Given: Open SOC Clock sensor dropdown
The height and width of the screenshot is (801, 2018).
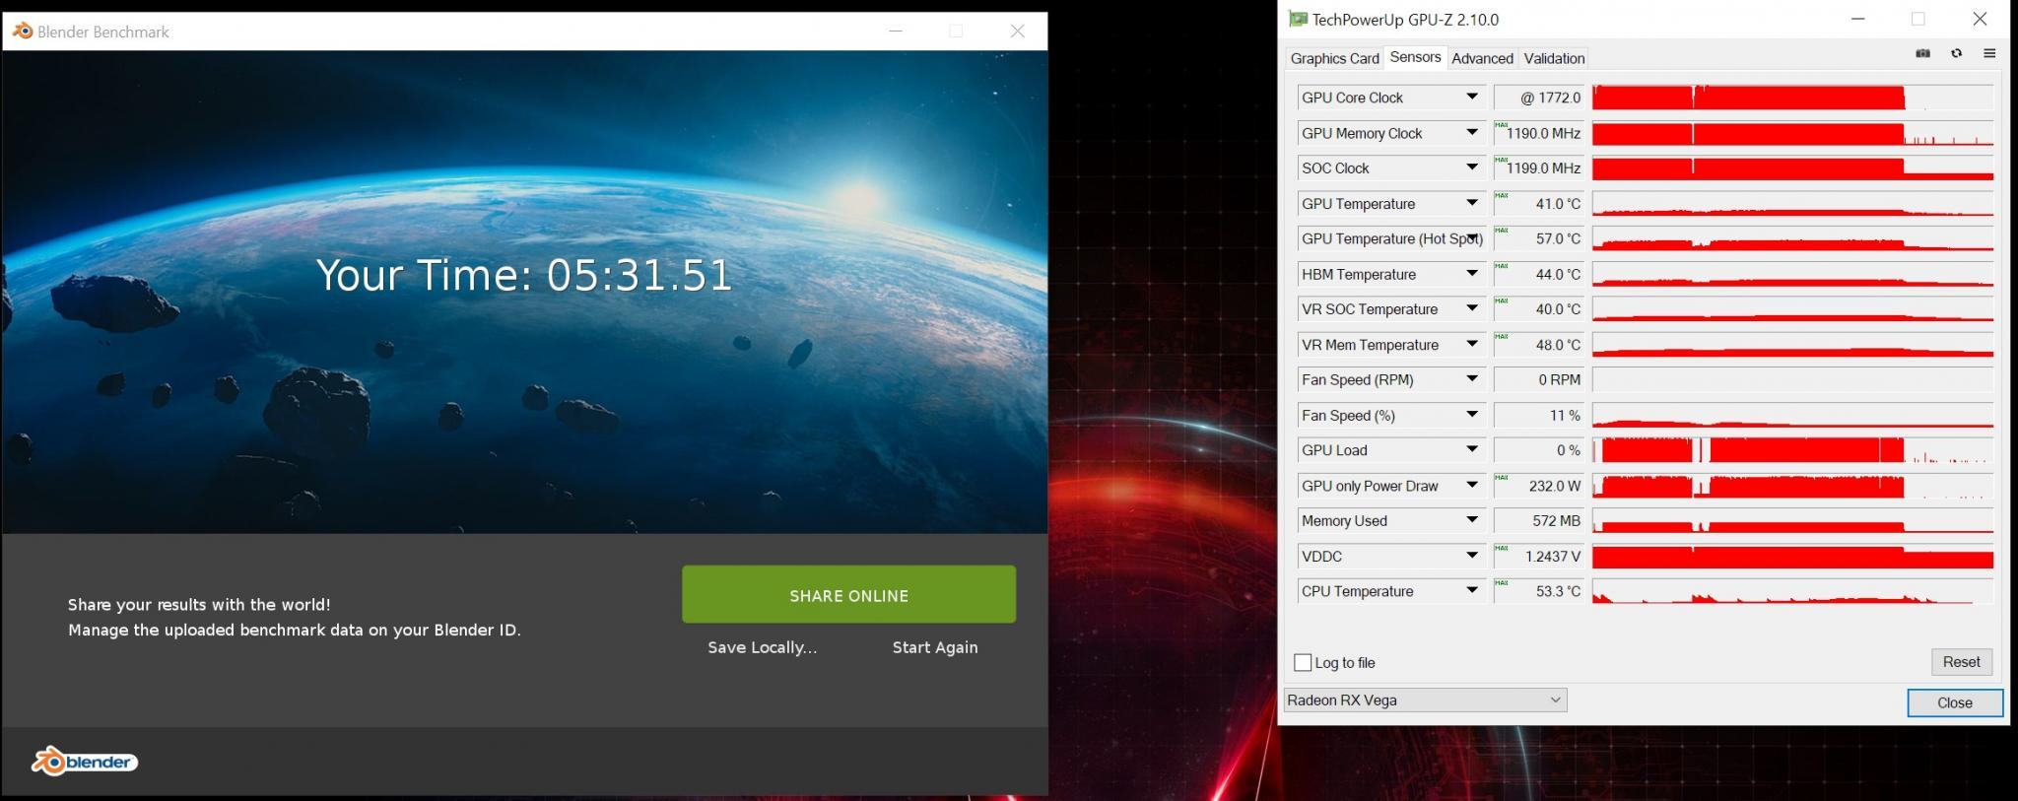Looking at the screenshot, I should [x=1471, y=167].
